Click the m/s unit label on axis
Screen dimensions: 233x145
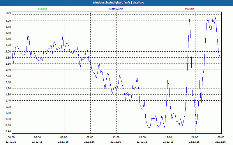pos(9,13)
